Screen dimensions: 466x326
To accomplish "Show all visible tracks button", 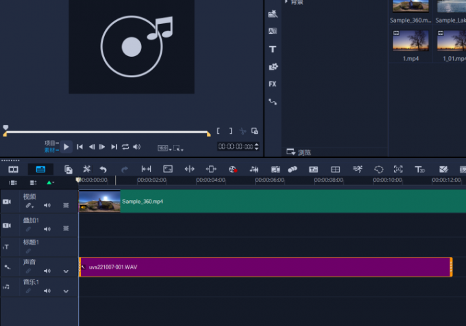I will [x=13, y=182].
